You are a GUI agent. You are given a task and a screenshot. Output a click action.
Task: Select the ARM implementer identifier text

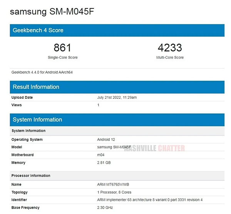(150, 200)
